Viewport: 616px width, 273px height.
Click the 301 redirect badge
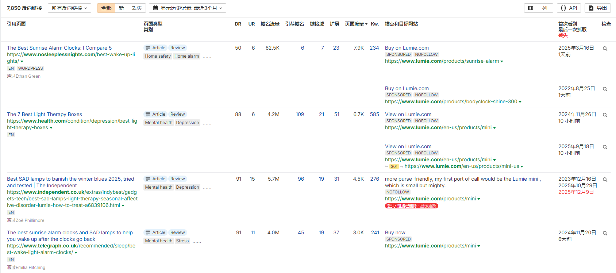394,166
